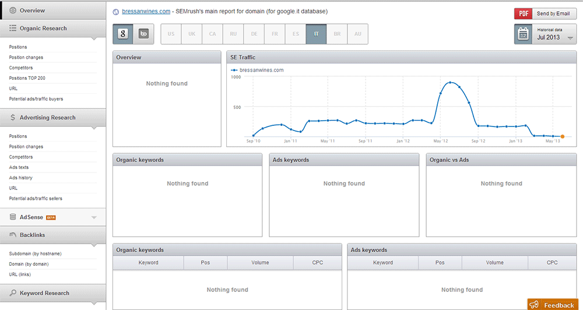Switch to the ES database

point(296,34)
